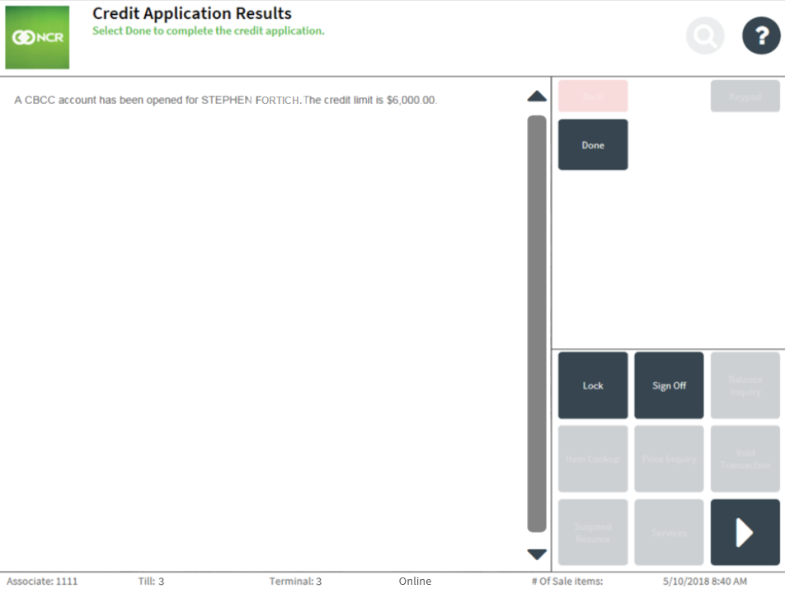
Task: Open the help question mark icon
Action: pos(760,36)
